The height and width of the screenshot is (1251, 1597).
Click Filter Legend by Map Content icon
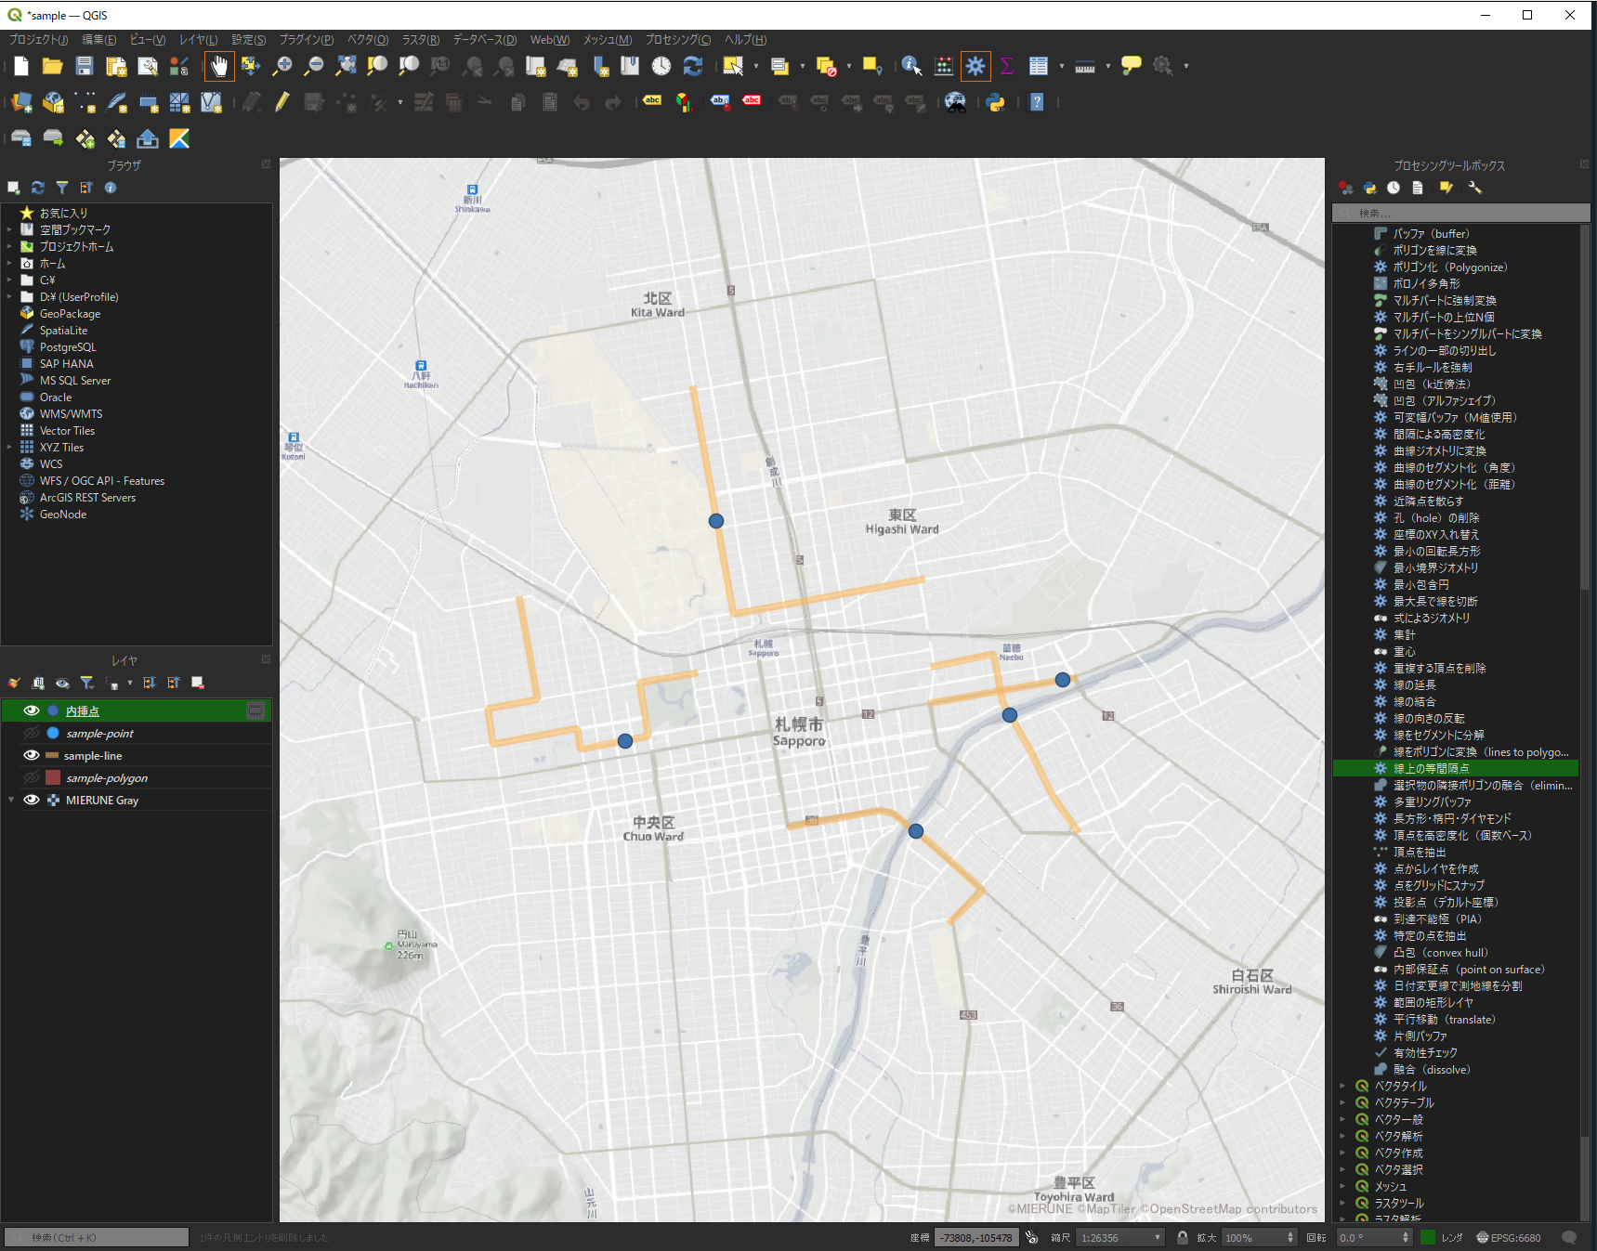87,683
